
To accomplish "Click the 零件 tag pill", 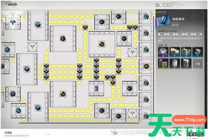I will tap(180, 34).
